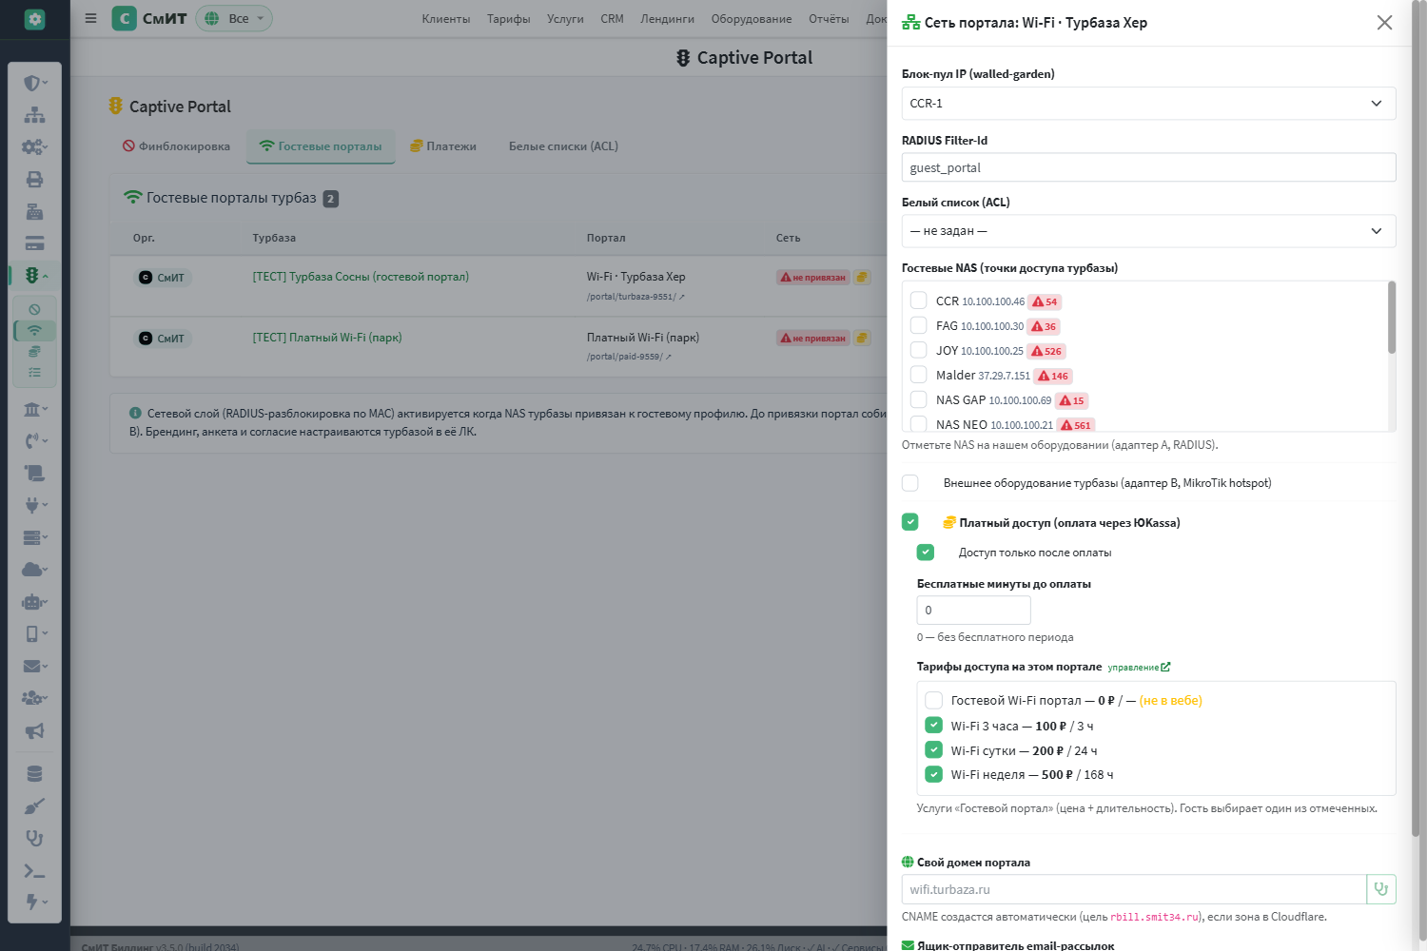Open the printer icon in the sidebar

pyautogui.click(x=34, y=180)
